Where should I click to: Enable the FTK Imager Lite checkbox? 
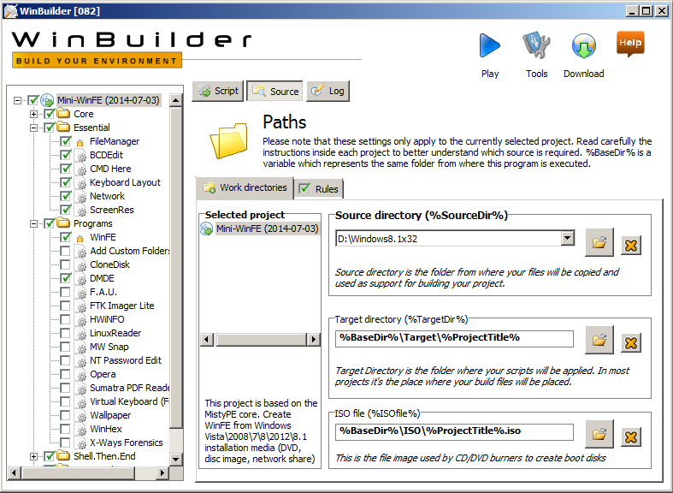(65, 306)
